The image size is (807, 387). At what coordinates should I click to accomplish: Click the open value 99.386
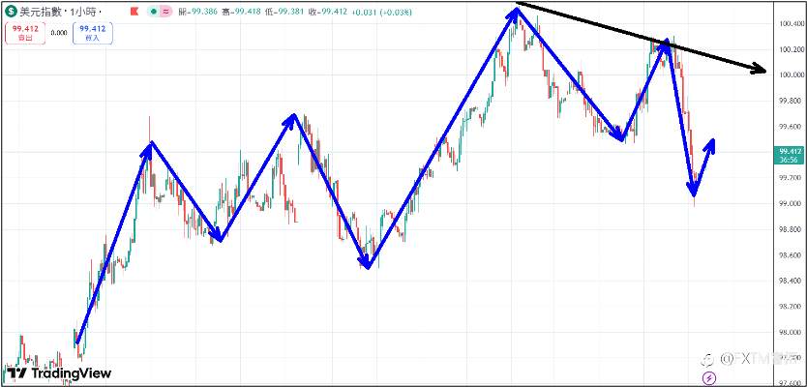click(205, 12)
